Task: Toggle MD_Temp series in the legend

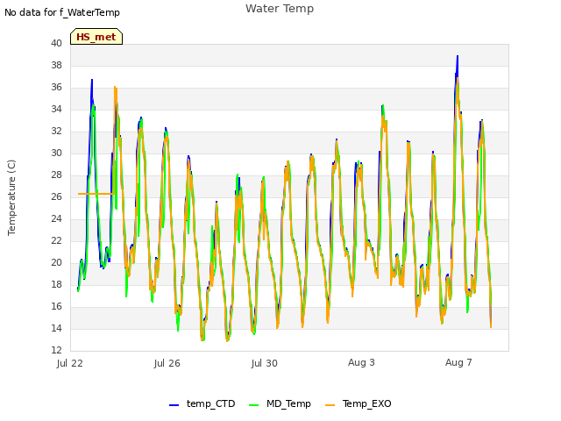Action: click(280, 403)
